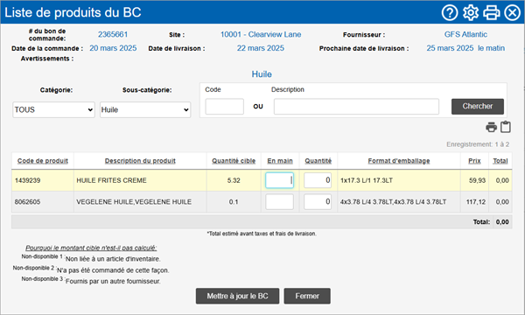Image resolution: width=525 pixels, height=315 pixels.
Task: Click order date 20 mars 2025
Action: pyautogui.click(x=113, y=48)
